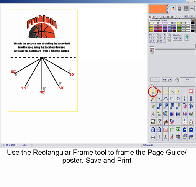
Task: Click the print icon in the bottom tool row
Action: [153, 137]
